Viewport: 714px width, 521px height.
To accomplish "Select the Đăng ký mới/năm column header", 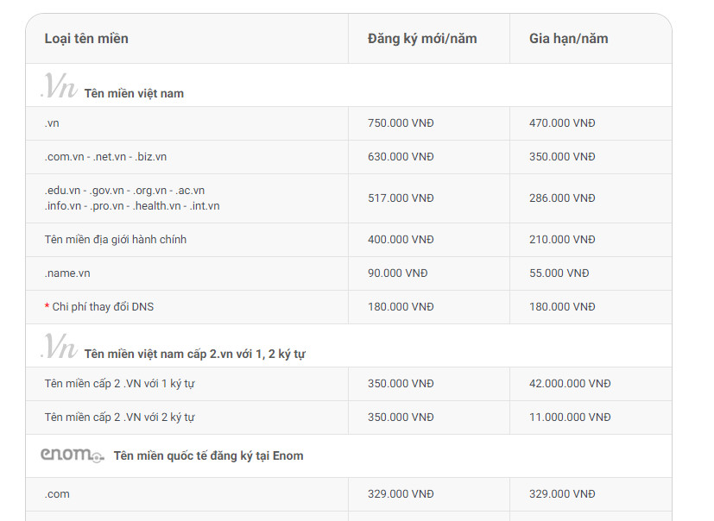I will point(422,39).
